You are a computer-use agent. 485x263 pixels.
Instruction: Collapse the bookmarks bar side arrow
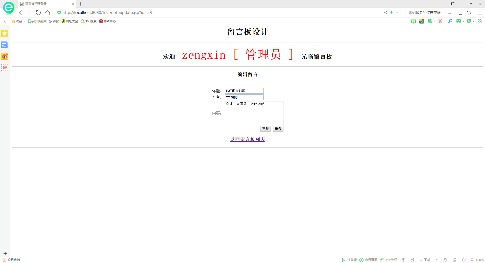coord(5,21)
